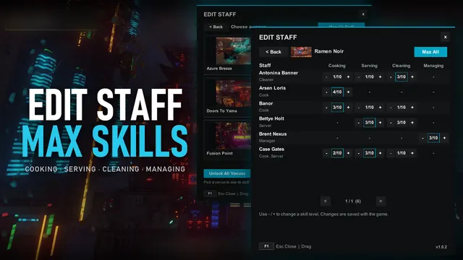463x260 pixels.
Task: Increase Antonina Banner Cleaning skill
Action: (412, 77)
